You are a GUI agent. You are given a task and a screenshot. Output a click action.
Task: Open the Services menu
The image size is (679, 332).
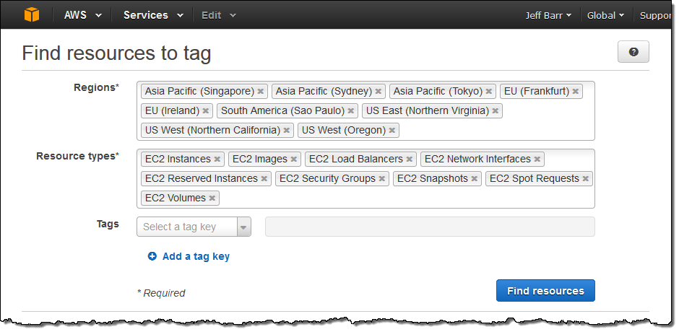(153, 15)
